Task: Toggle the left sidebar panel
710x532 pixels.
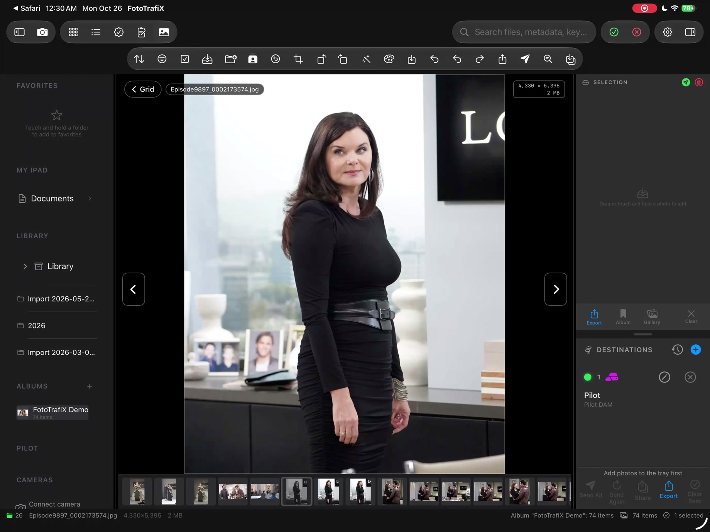Action: point(19,32)
